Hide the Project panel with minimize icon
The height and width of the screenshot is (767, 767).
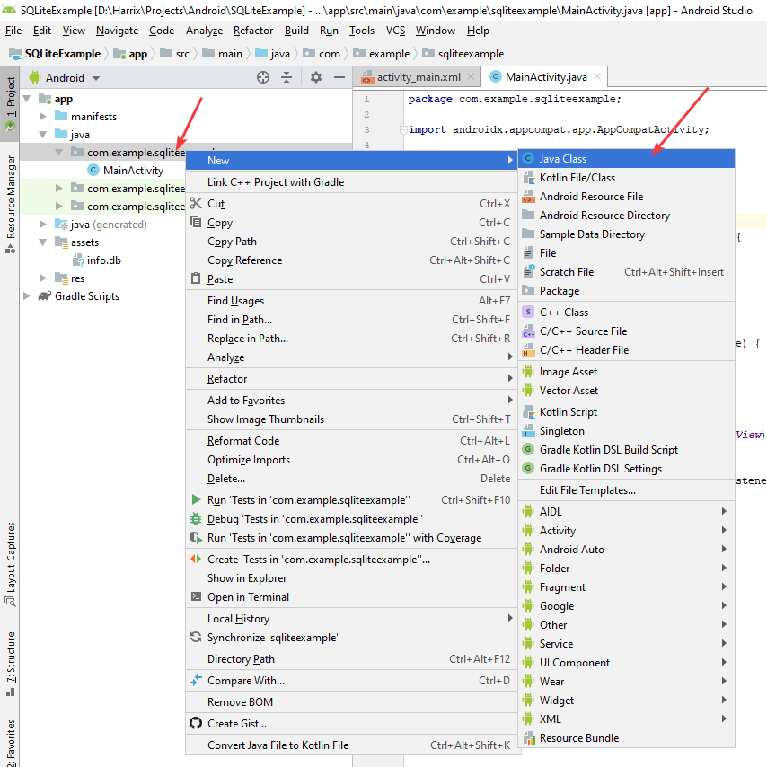tap(338, 77)
